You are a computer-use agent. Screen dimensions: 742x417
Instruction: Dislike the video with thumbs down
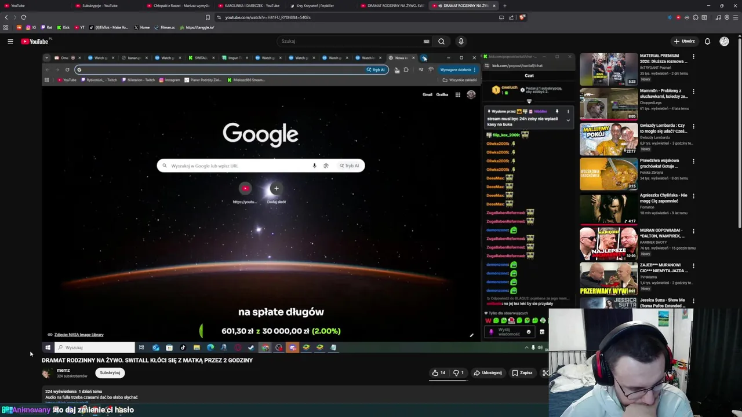point(459,373)
